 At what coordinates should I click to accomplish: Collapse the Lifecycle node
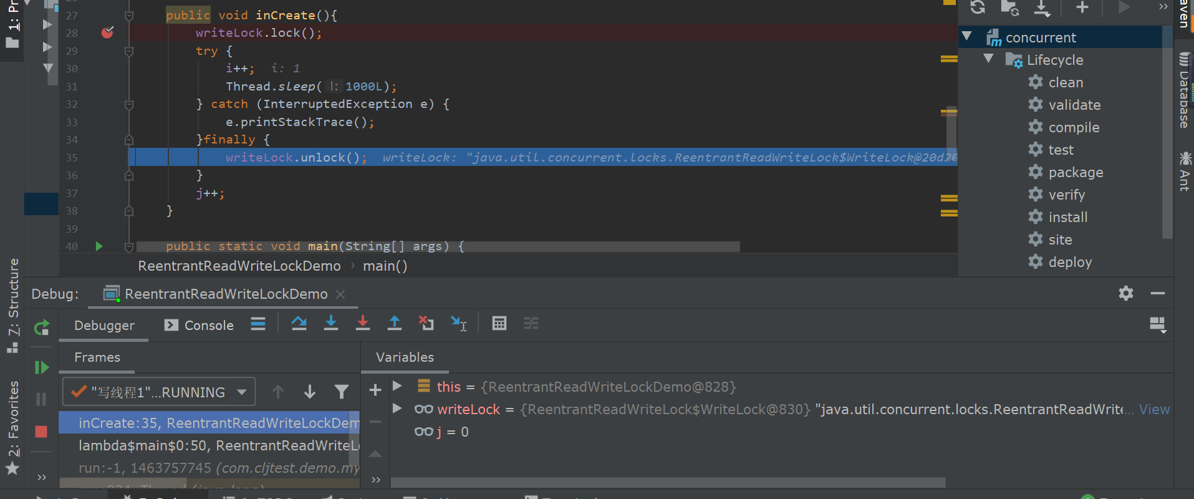click(x=989, y=59)
